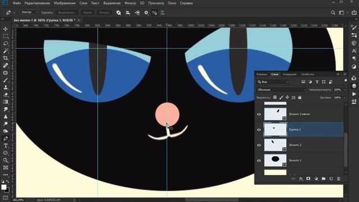Close the Без имени-1 document tab
Screen dimensions: 359x202
pyautogui.click(x=79, y=20)
